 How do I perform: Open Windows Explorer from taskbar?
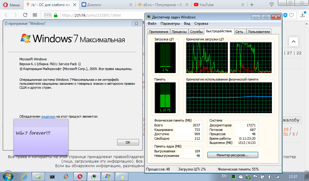(38, 176)
